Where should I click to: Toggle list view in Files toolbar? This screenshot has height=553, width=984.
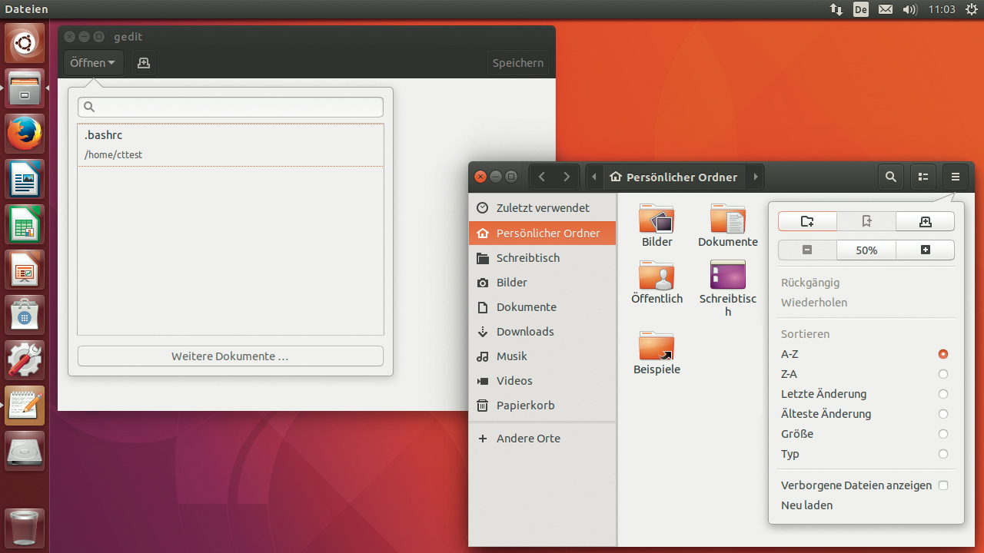click(x=923, y=177)
